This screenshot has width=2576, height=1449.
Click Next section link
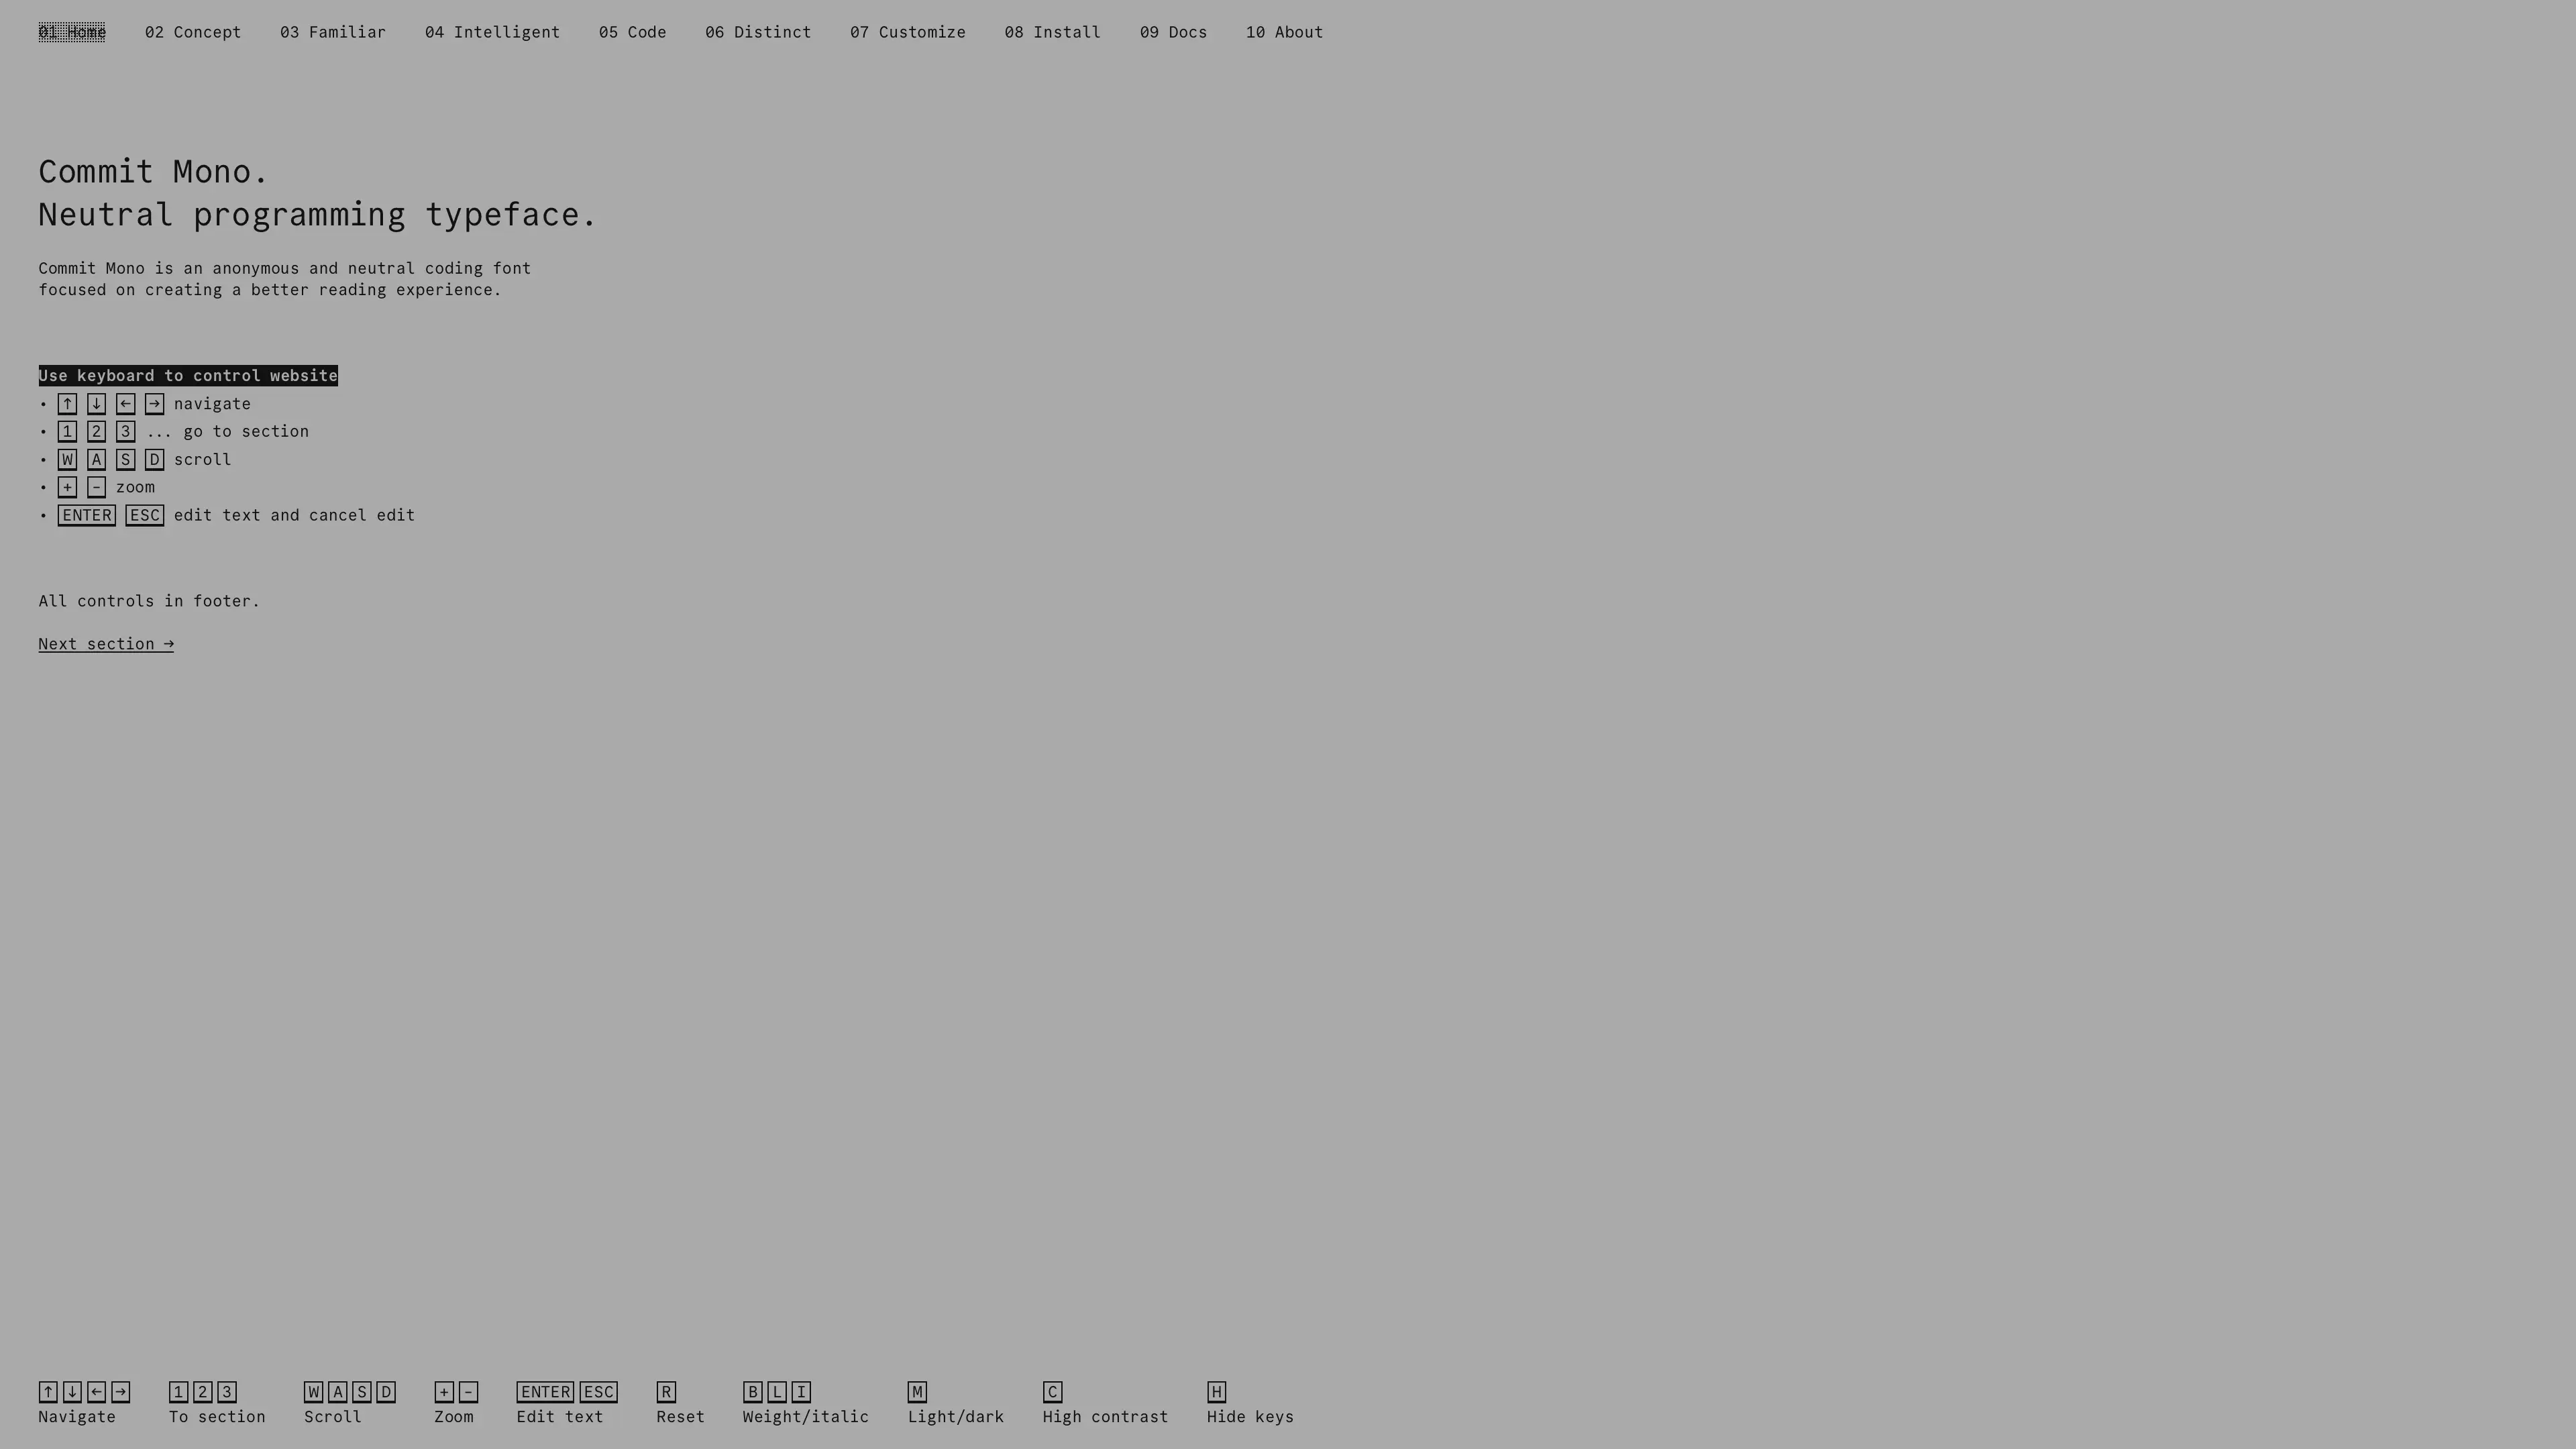pyautogui.click(x=106, y=642)
